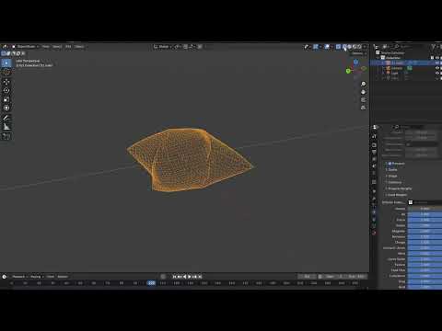Open the Modifiers properties tab
This screenshot has height=331, width=442.
[x=374, y=199]
